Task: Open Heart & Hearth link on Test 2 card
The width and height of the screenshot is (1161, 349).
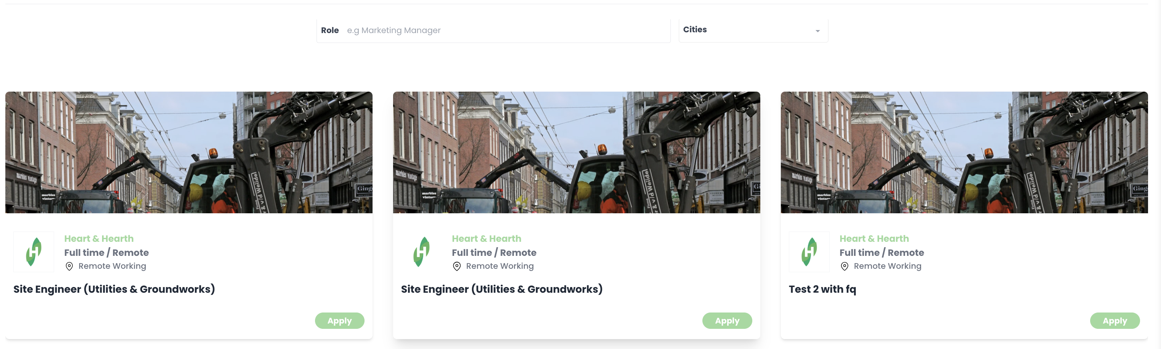Action: (x=874, y=238)
